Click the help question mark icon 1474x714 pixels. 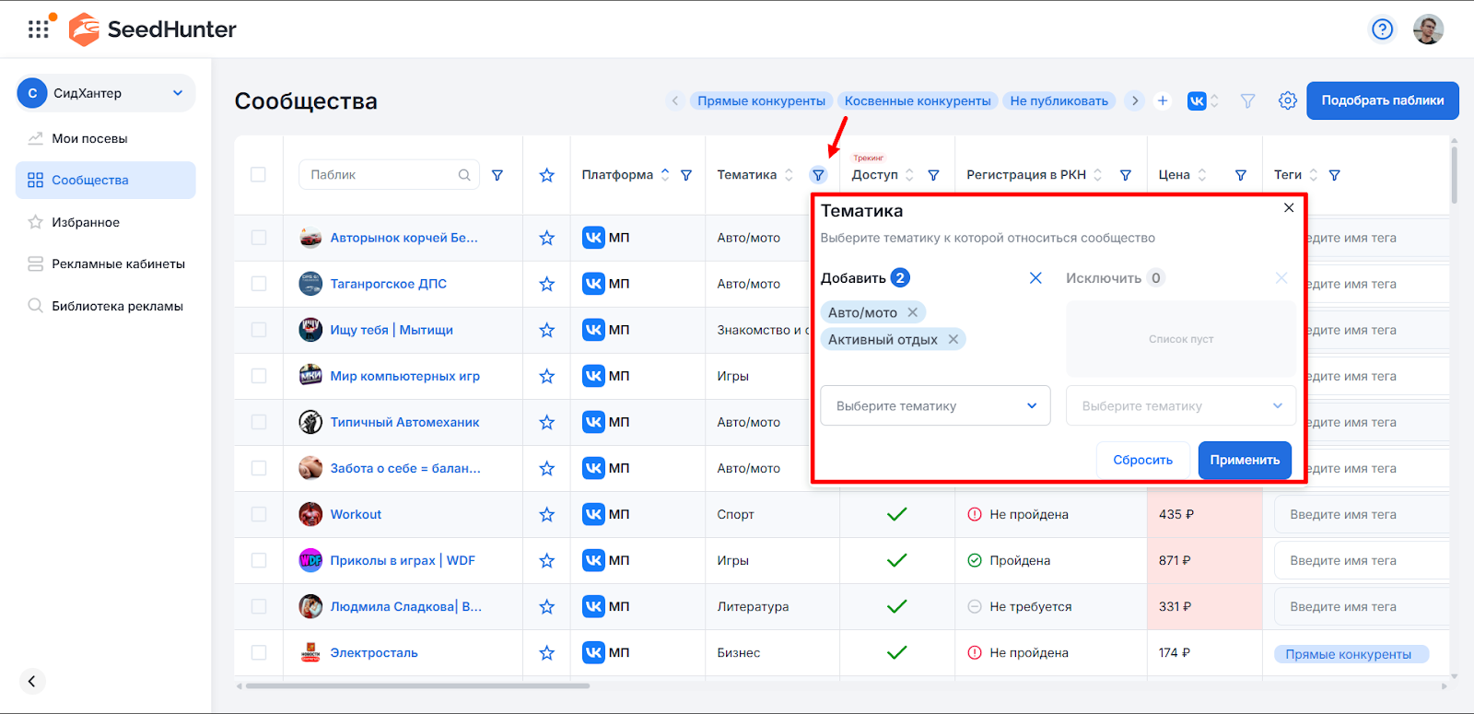pyautogui.click(x=1382, y=29)
